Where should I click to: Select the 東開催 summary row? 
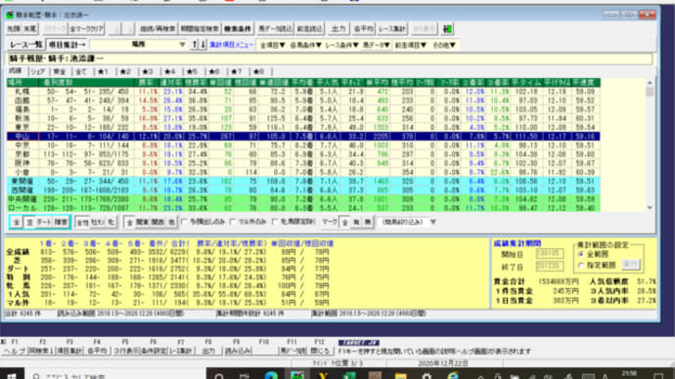click(x=303, y=182)
